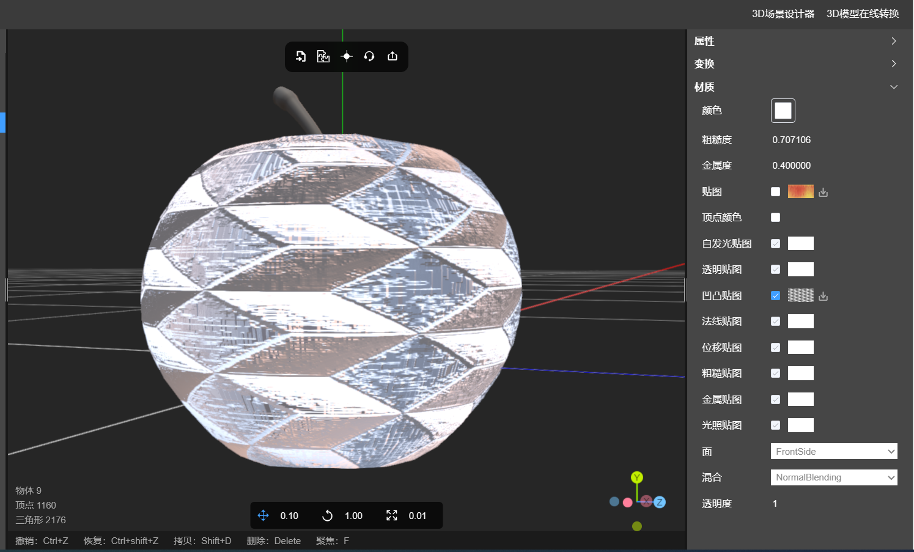Open 3D模型在线转换 from the top menu
This screenshot has width=914, height=552.
coord(863,13)
